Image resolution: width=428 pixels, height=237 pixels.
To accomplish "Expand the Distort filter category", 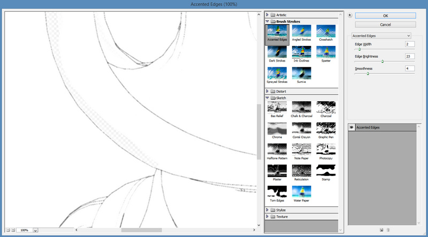I will 267,91.
